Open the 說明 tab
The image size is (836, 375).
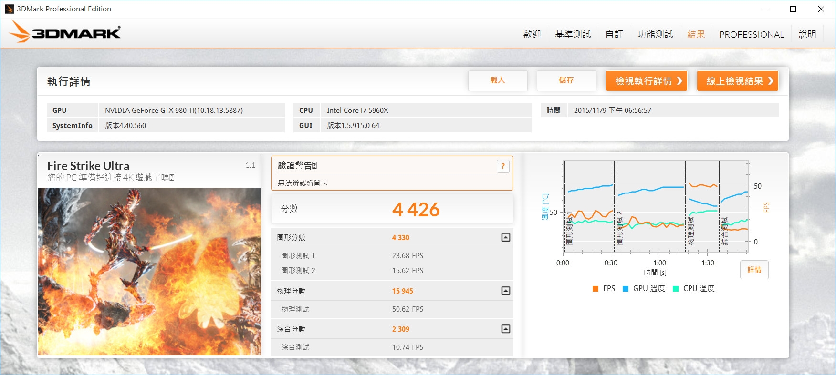point(807,34)
